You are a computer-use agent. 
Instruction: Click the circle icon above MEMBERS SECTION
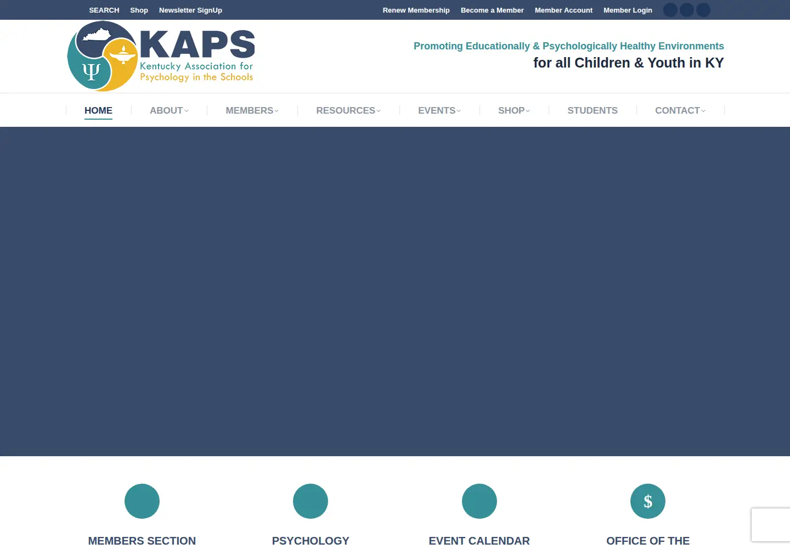tap(142, 501)
